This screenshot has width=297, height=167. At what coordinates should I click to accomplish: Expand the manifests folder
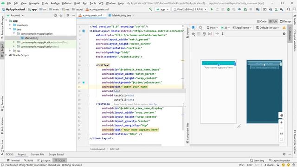point(10,25)
